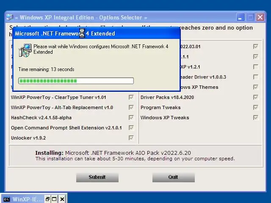The width and height of the screenshot is (271, 203).
Task: Click 'Please wait while Windows configures' message
Action: [101, 49]
